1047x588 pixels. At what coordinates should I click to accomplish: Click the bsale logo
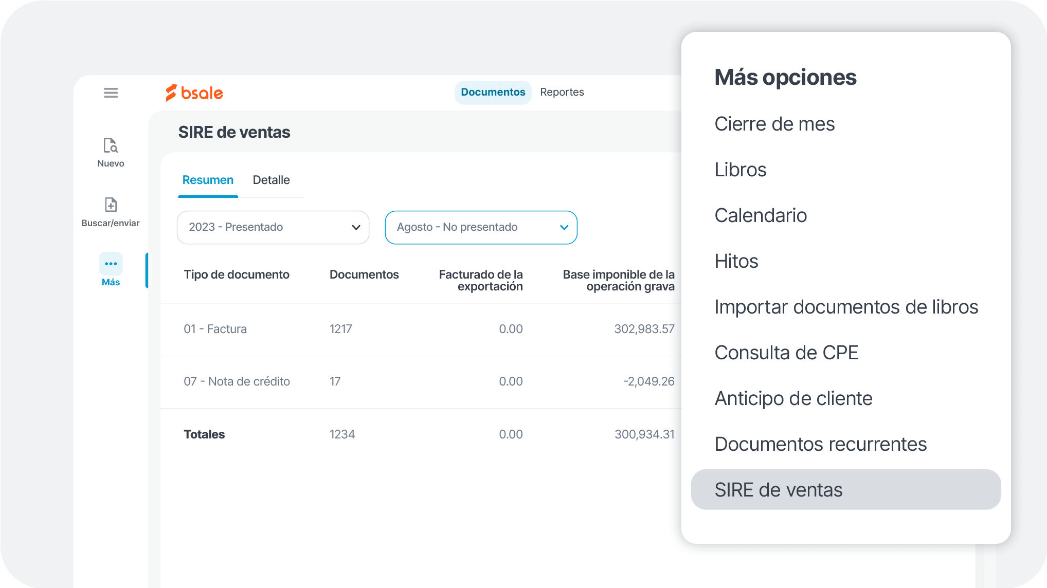(x=194, y=93)
